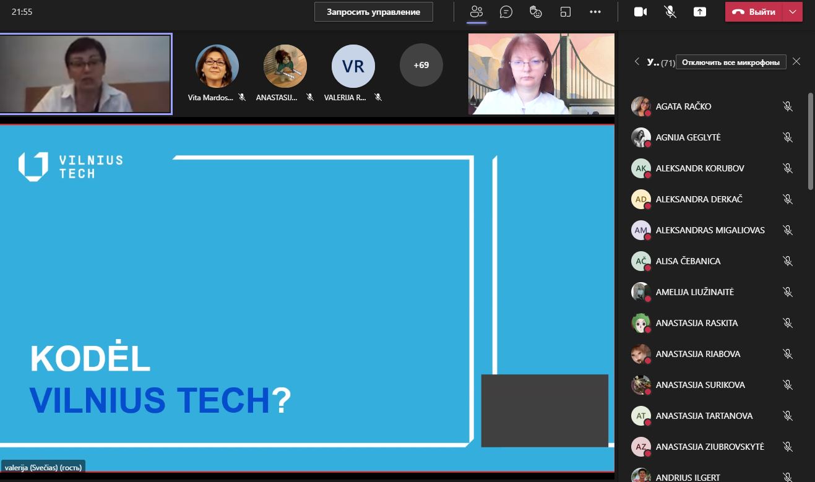Open the meeting chat icon
The width and height of the screenshot is (815, 482).
pyautogui.click(x=506, y=12)
